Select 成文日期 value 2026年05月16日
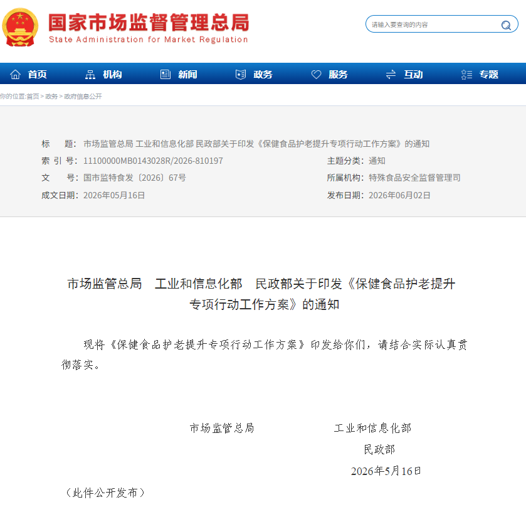 point(114,195)
